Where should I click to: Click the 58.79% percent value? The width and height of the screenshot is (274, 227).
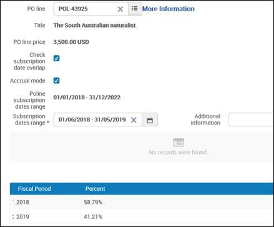coord(93,202)
